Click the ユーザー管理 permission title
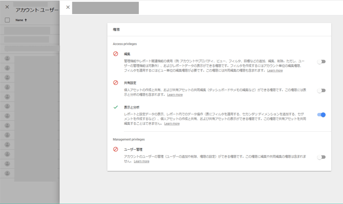 pos(133,149)
